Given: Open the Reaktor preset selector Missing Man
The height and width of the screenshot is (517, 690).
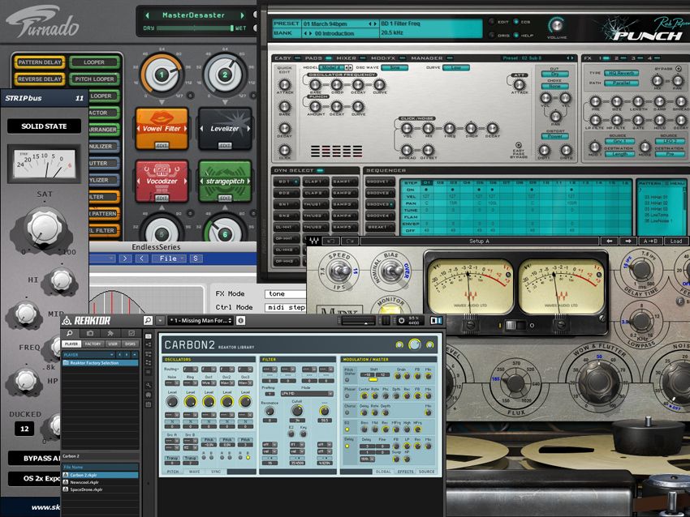Looking at the screenshot, I should 201,321.
